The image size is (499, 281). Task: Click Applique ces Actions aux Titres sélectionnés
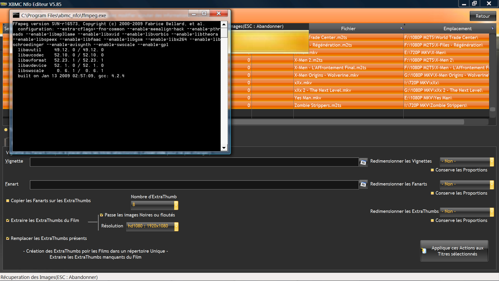tap(454, 251)
